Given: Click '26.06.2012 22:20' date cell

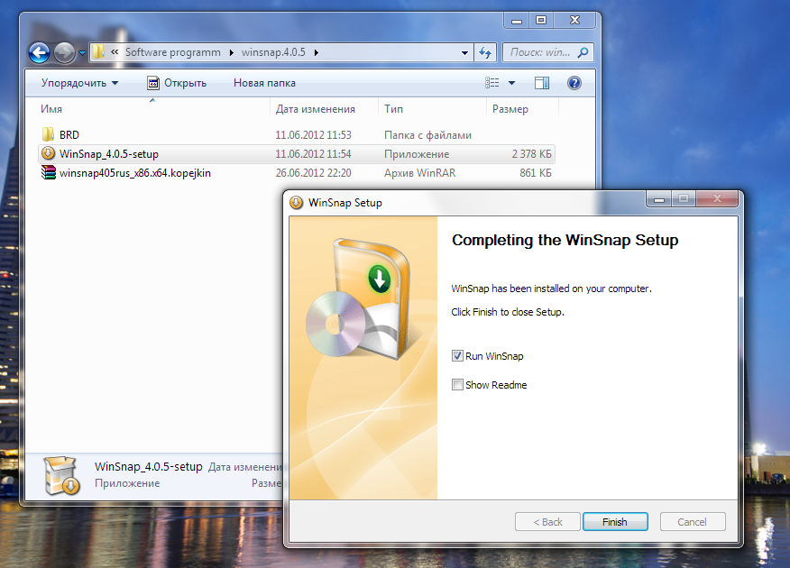Looking at the screenshot, I should click(x=313, y=173).
